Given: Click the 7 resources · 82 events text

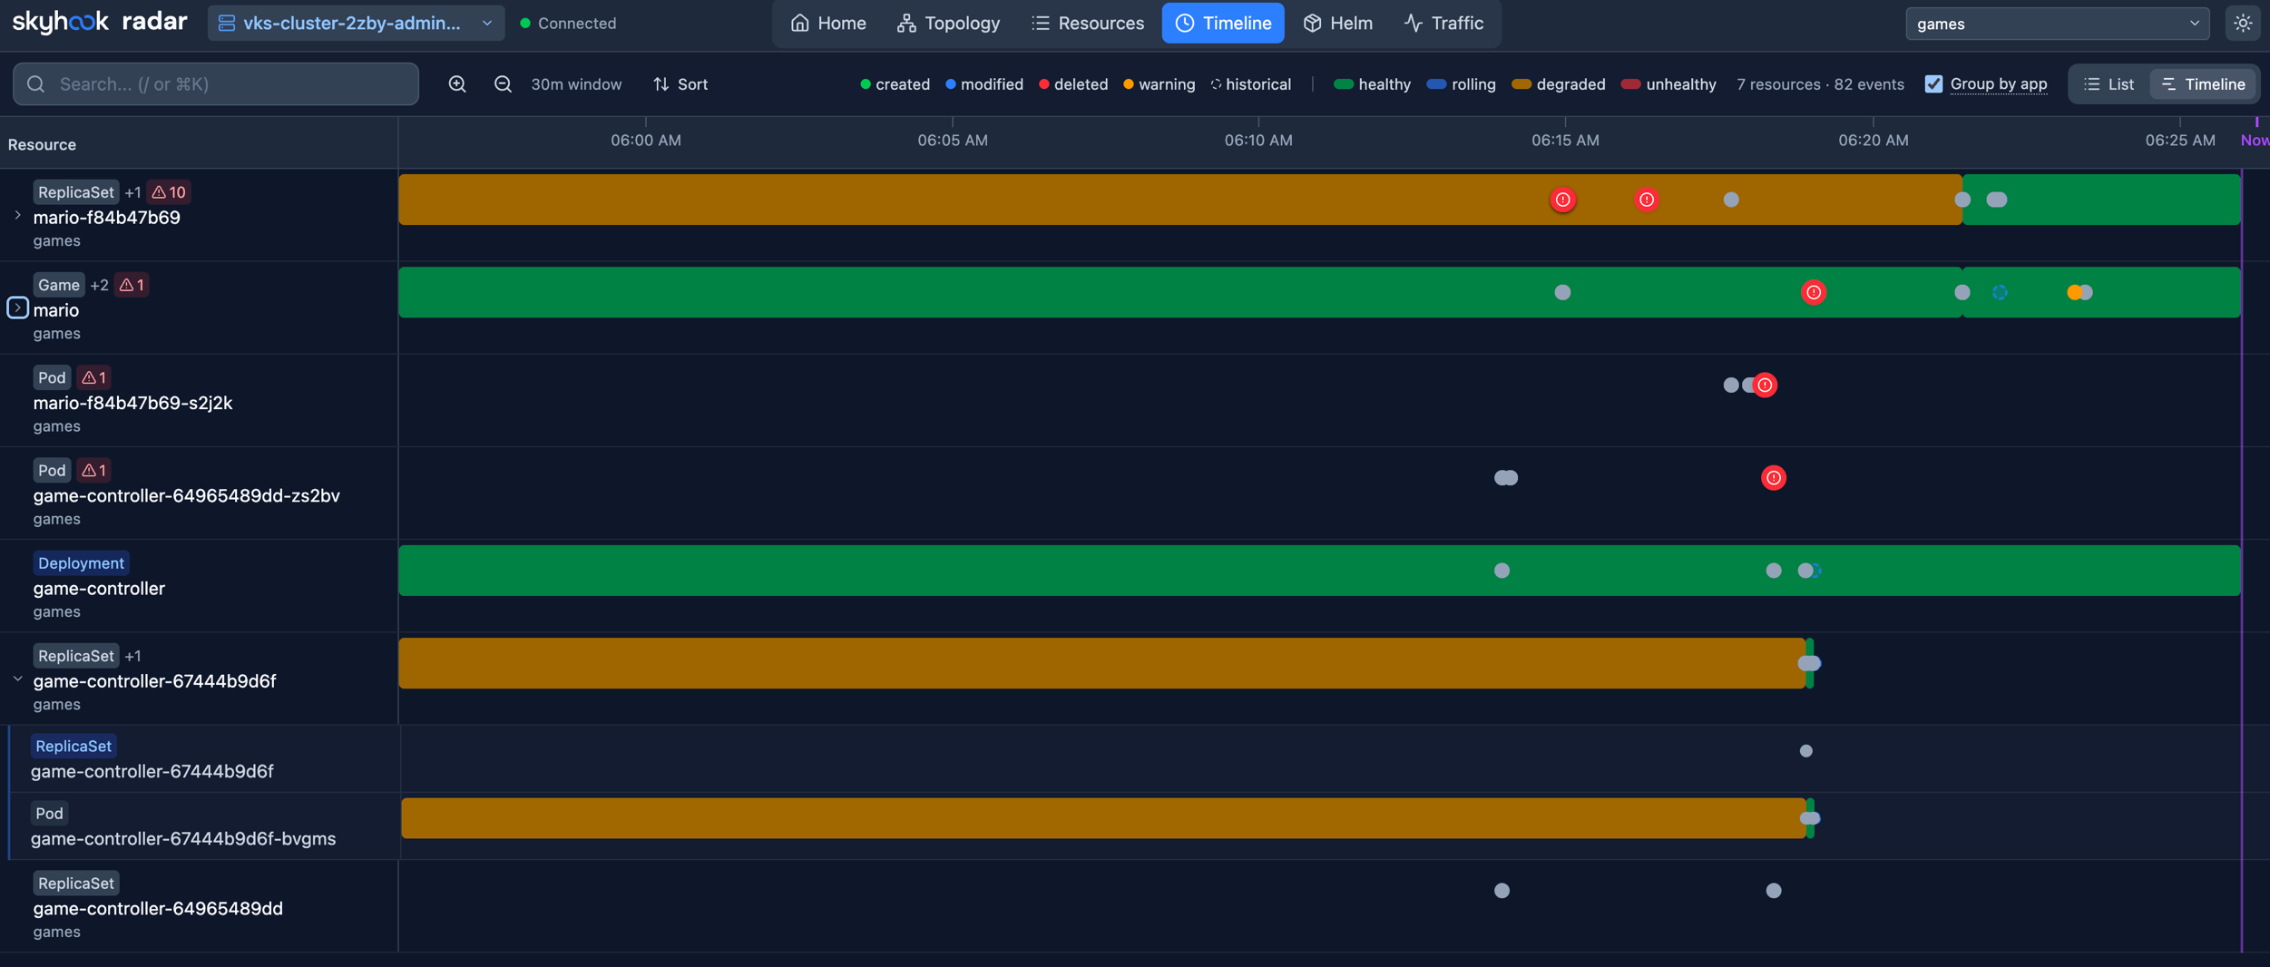Looking at the screenshot, I should pyautogui.click(x=1820, y=83).
